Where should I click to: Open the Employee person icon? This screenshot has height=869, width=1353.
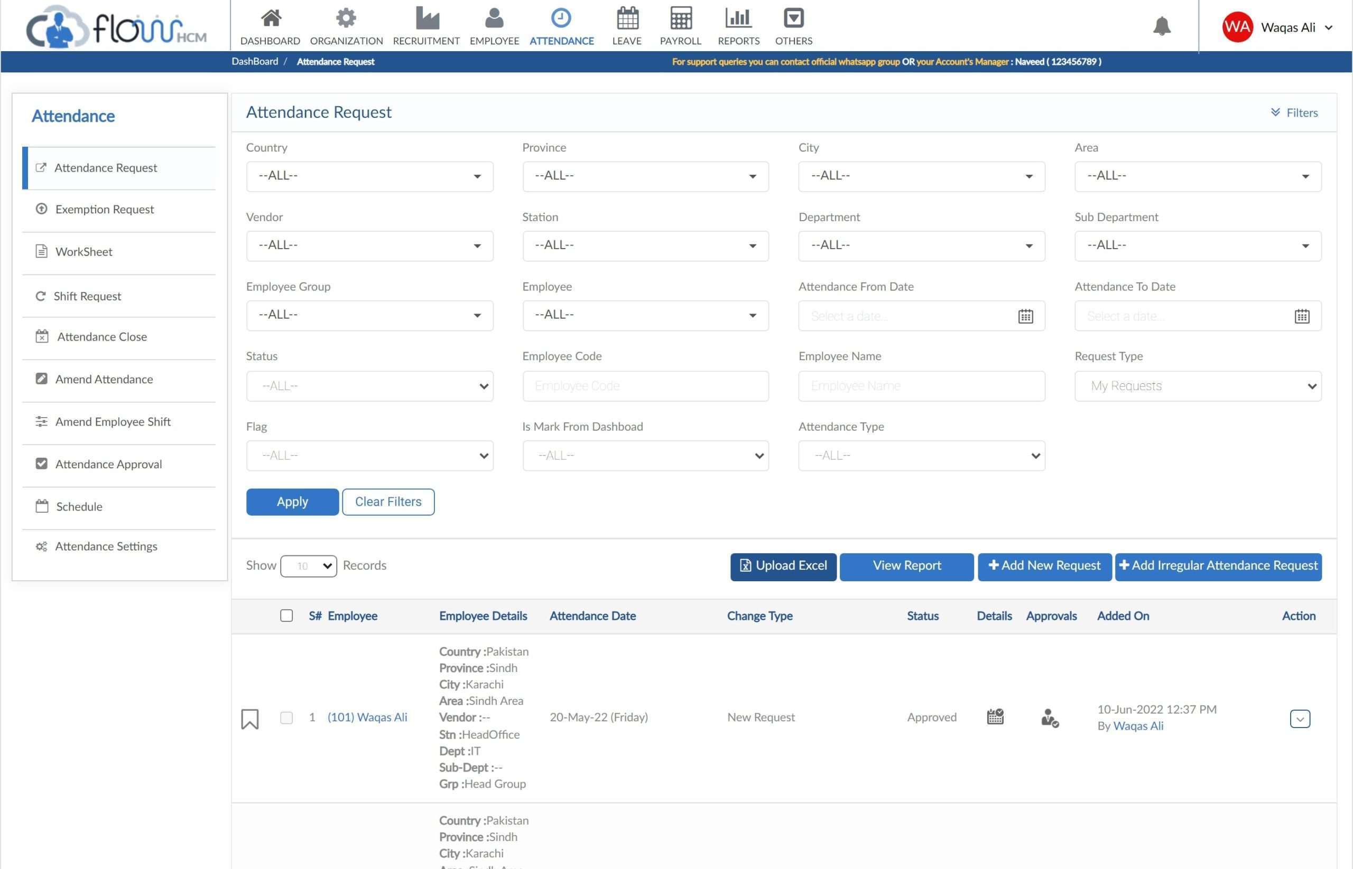click(494, 18)
